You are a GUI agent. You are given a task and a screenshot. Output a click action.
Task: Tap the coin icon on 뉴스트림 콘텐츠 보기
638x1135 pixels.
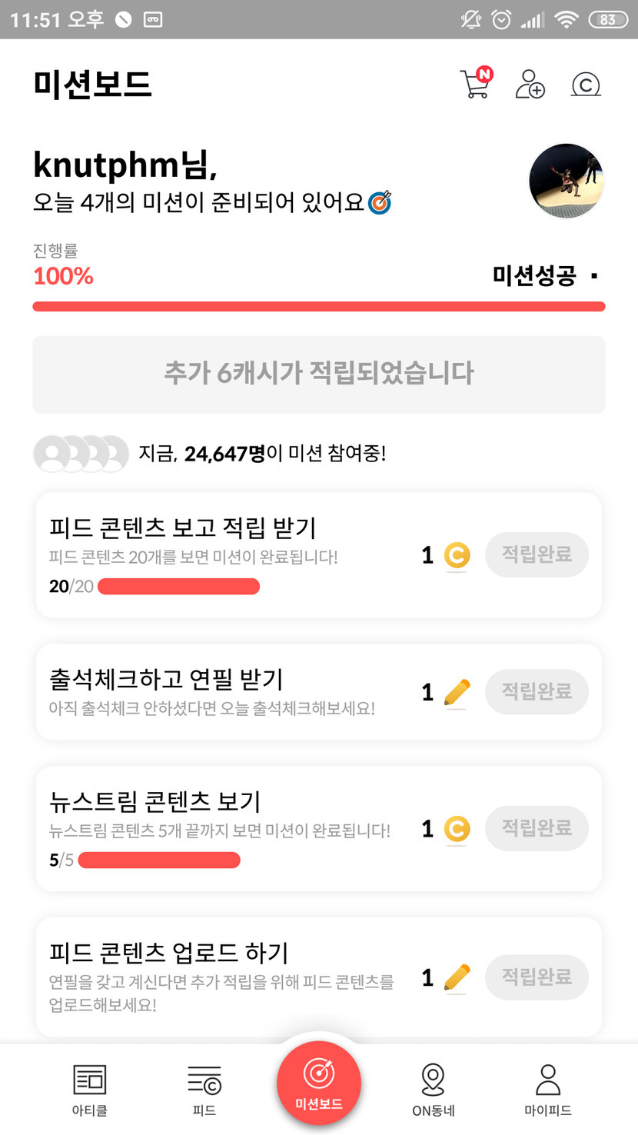(457, 829)
